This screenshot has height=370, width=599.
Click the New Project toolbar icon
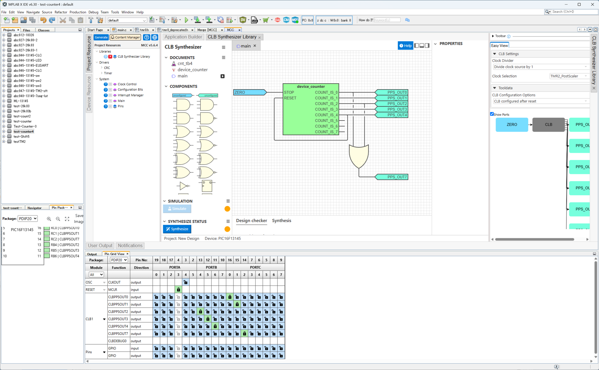15,20
